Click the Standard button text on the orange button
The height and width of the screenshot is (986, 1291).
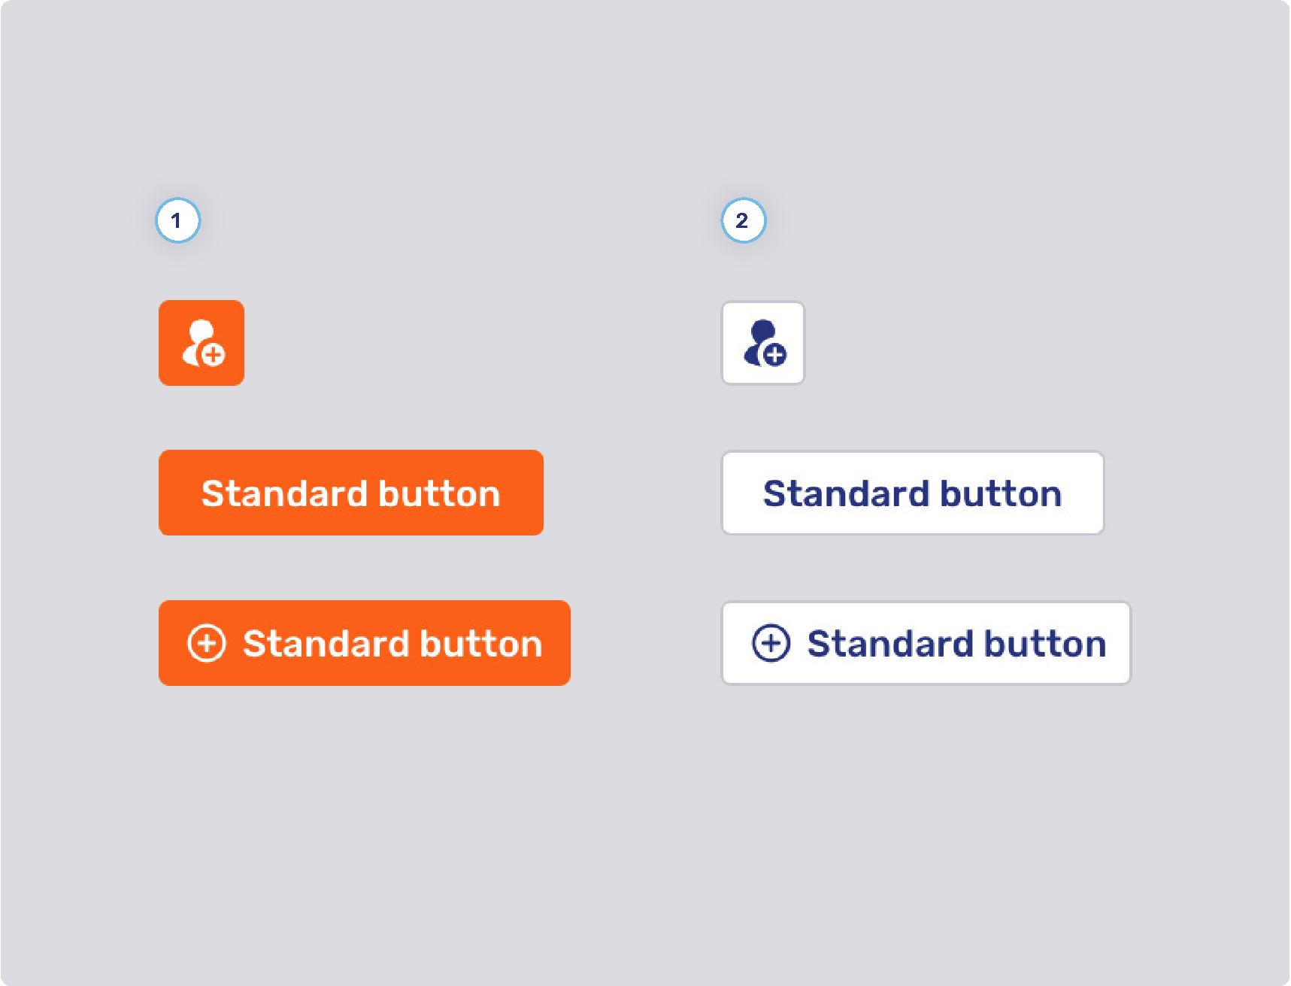[350, 493]
